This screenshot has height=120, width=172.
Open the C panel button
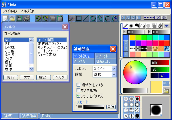tap(128, 18)
